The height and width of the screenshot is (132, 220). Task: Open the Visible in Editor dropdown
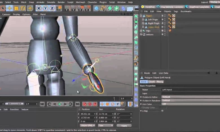191,97
